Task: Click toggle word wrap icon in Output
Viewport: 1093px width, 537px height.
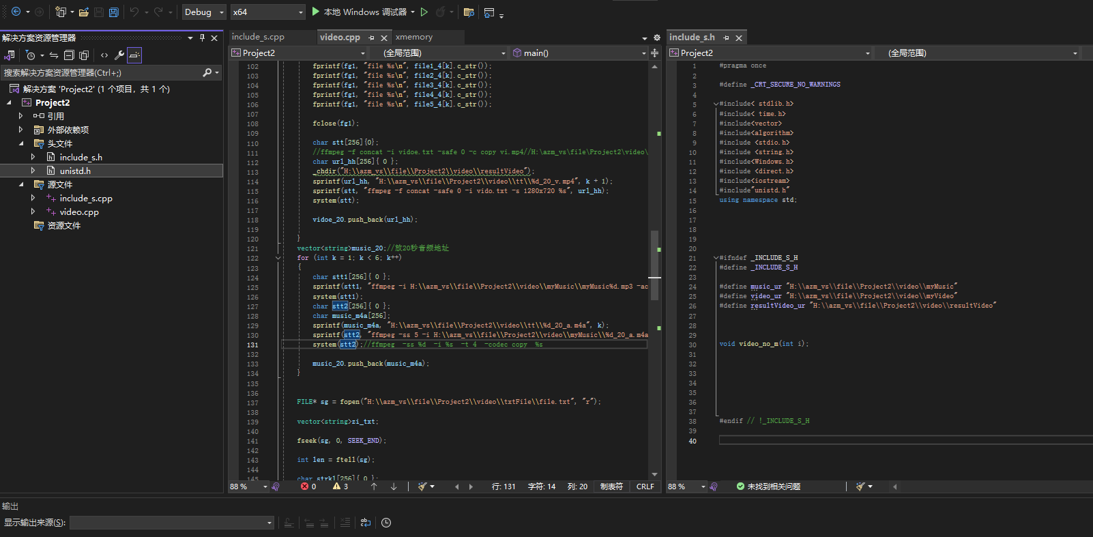Action: [x=366, y=523]
